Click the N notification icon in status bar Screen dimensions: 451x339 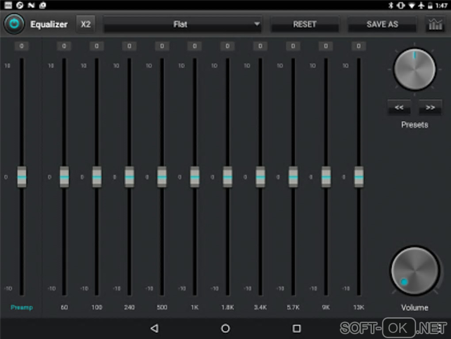[x=31, y=5]
